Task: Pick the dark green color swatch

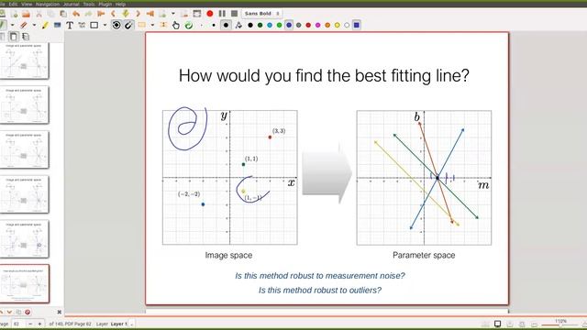Action: pyautogui.click(x=260, y=26)
